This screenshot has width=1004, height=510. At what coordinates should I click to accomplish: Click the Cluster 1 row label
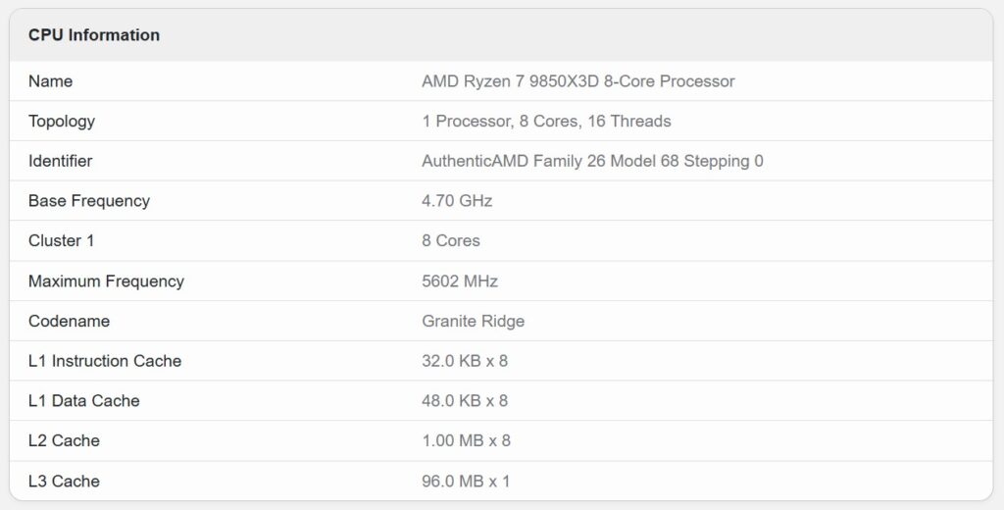click(x=62, y=241)
